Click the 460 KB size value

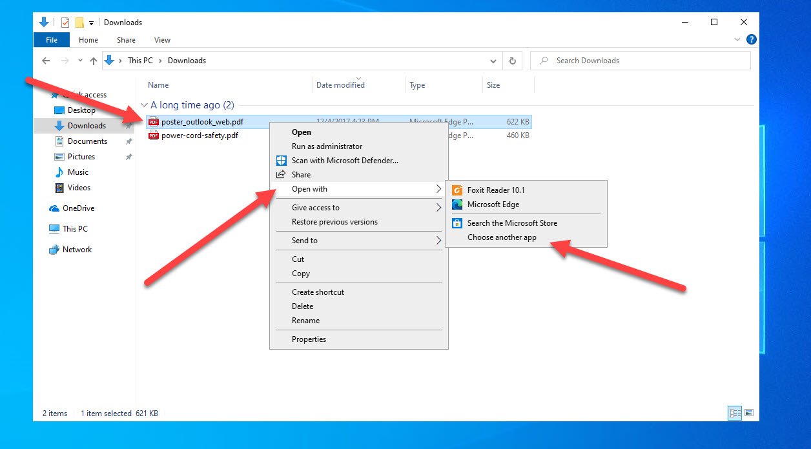518,135
